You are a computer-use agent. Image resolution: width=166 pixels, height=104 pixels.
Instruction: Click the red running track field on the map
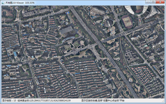click(x=127, y=22)
